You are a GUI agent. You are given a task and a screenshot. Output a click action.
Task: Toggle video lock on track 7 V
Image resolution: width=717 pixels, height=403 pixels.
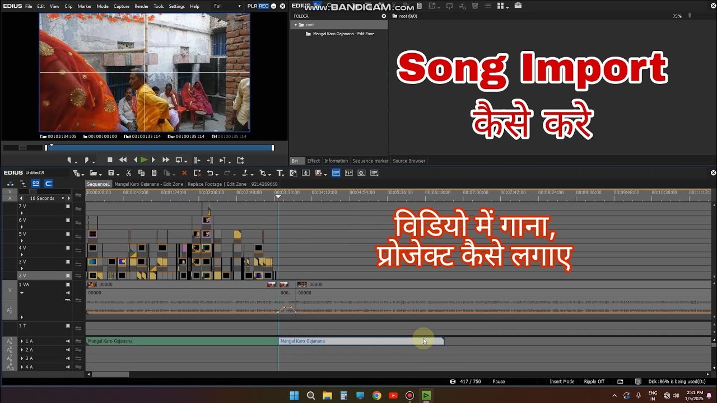pyautogui.click(x=68, y=206)
